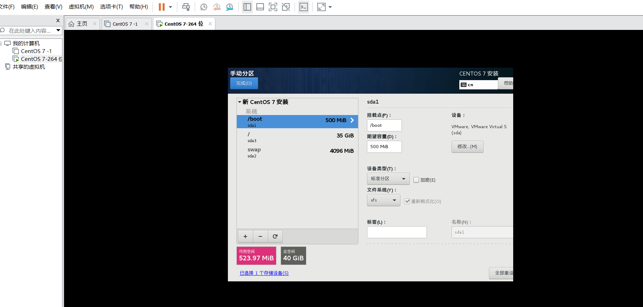
Task: Close the library sidebar panel
Action: pyautogui.click(x=58, y=21)
